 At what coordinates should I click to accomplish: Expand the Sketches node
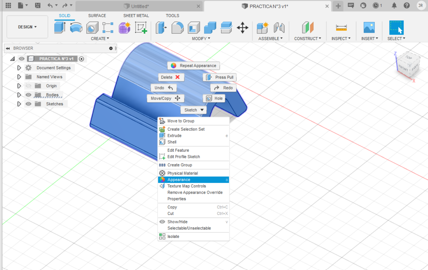click(19, 104)
